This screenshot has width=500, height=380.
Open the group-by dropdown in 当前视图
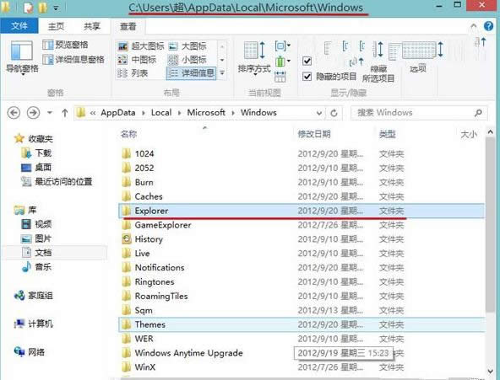point(283,46)
